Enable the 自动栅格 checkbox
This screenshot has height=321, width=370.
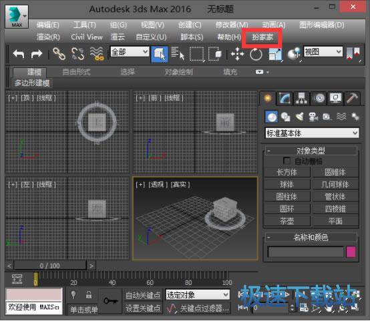pos(287,161)
